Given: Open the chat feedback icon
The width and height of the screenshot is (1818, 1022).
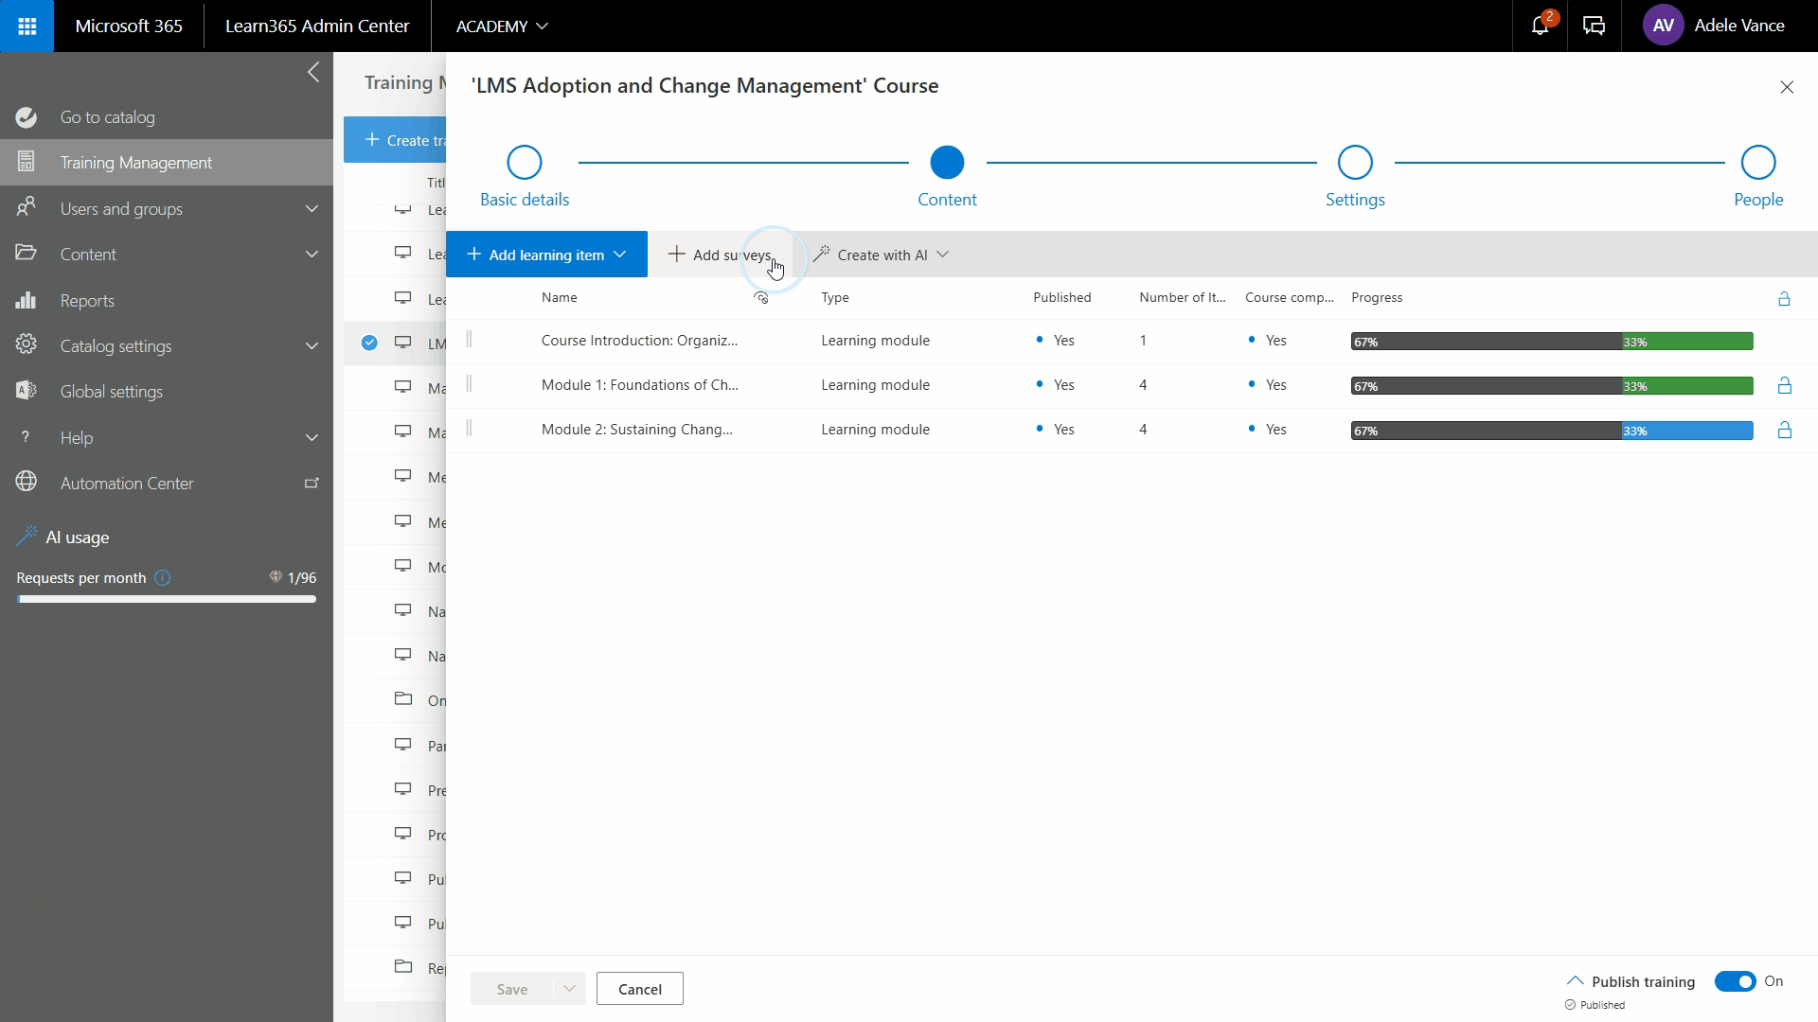Looking at the screenshot, I should pos(1595,26).
